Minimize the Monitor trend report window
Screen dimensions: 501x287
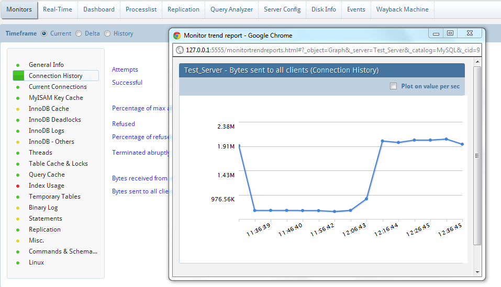click(436, 33)
